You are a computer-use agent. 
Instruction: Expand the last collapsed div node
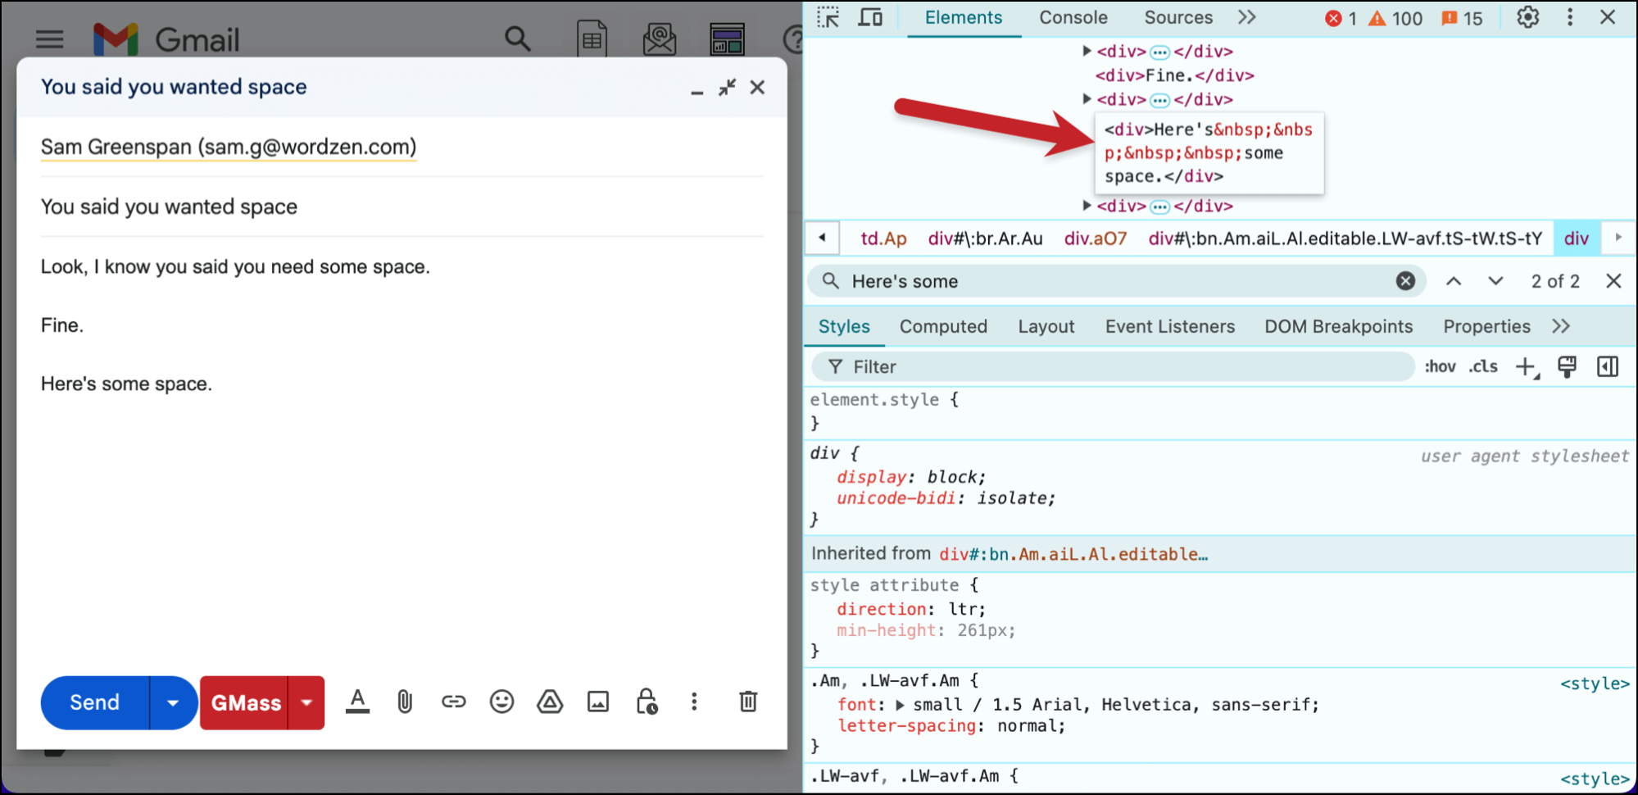[1087, 206]
